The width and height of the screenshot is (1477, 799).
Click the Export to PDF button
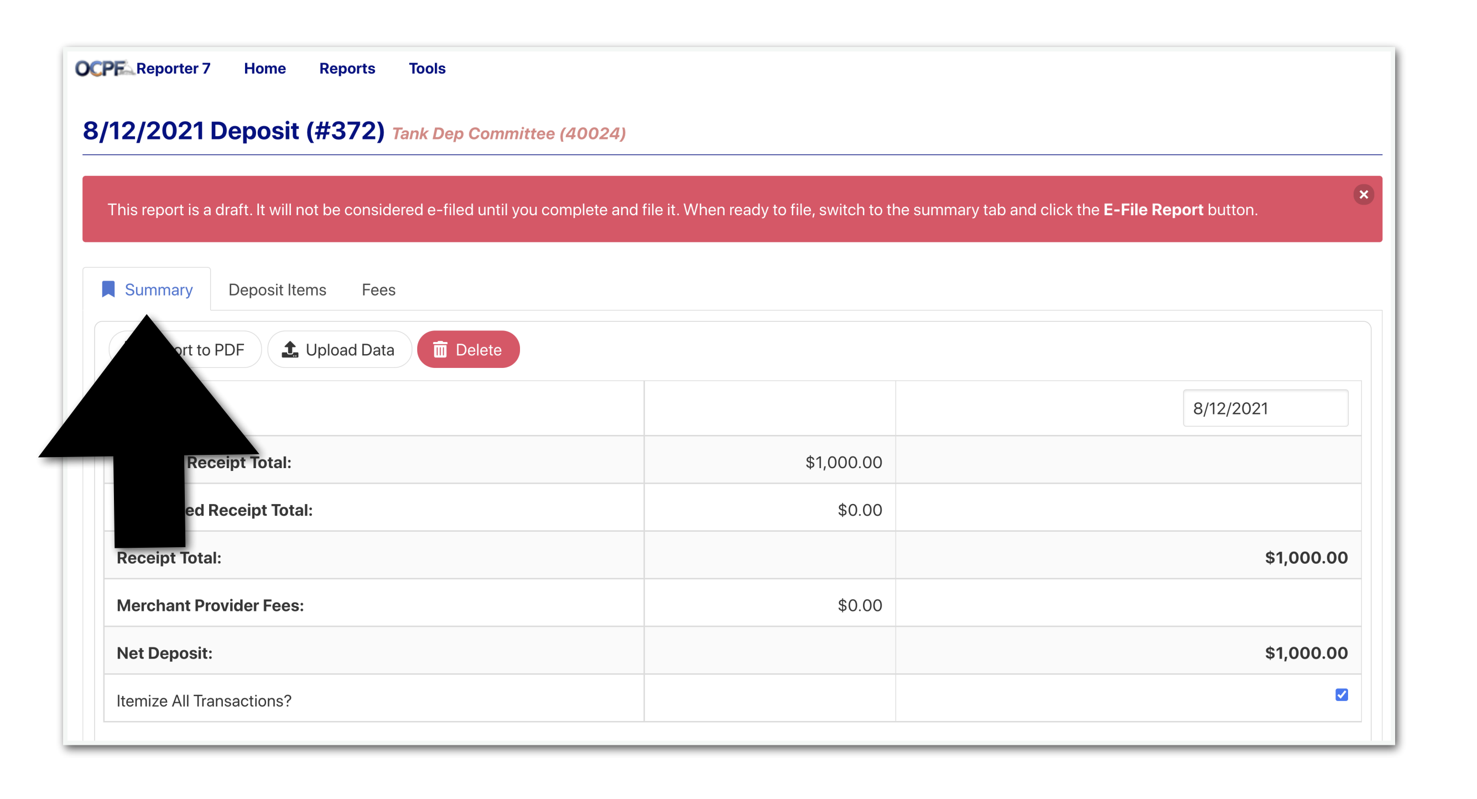(x=221, y=349)
